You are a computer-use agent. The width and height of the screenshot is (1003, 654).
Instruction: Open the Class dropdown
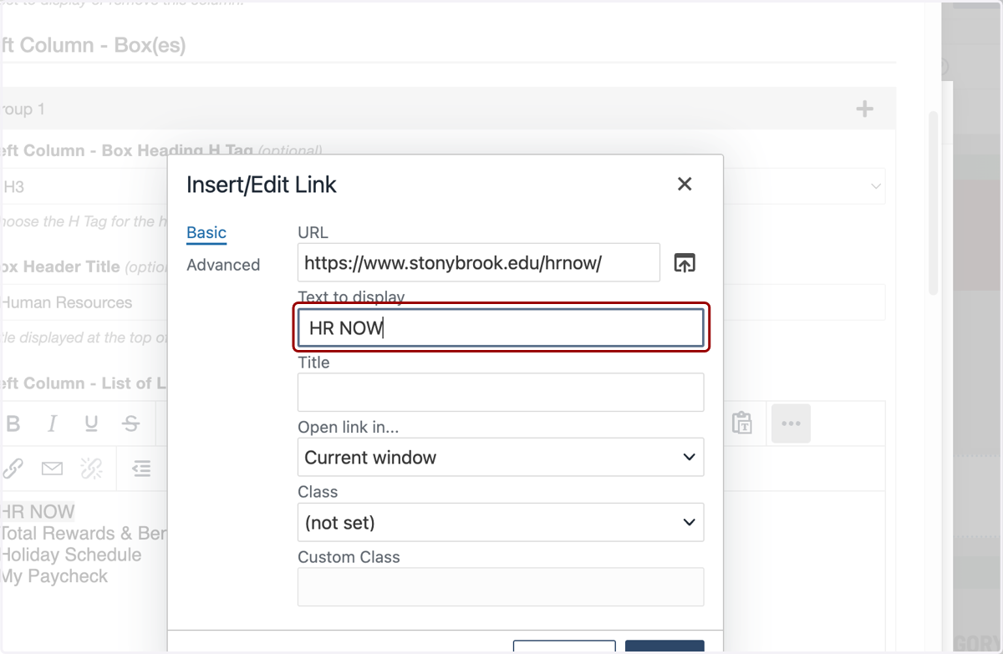point(501,522)
